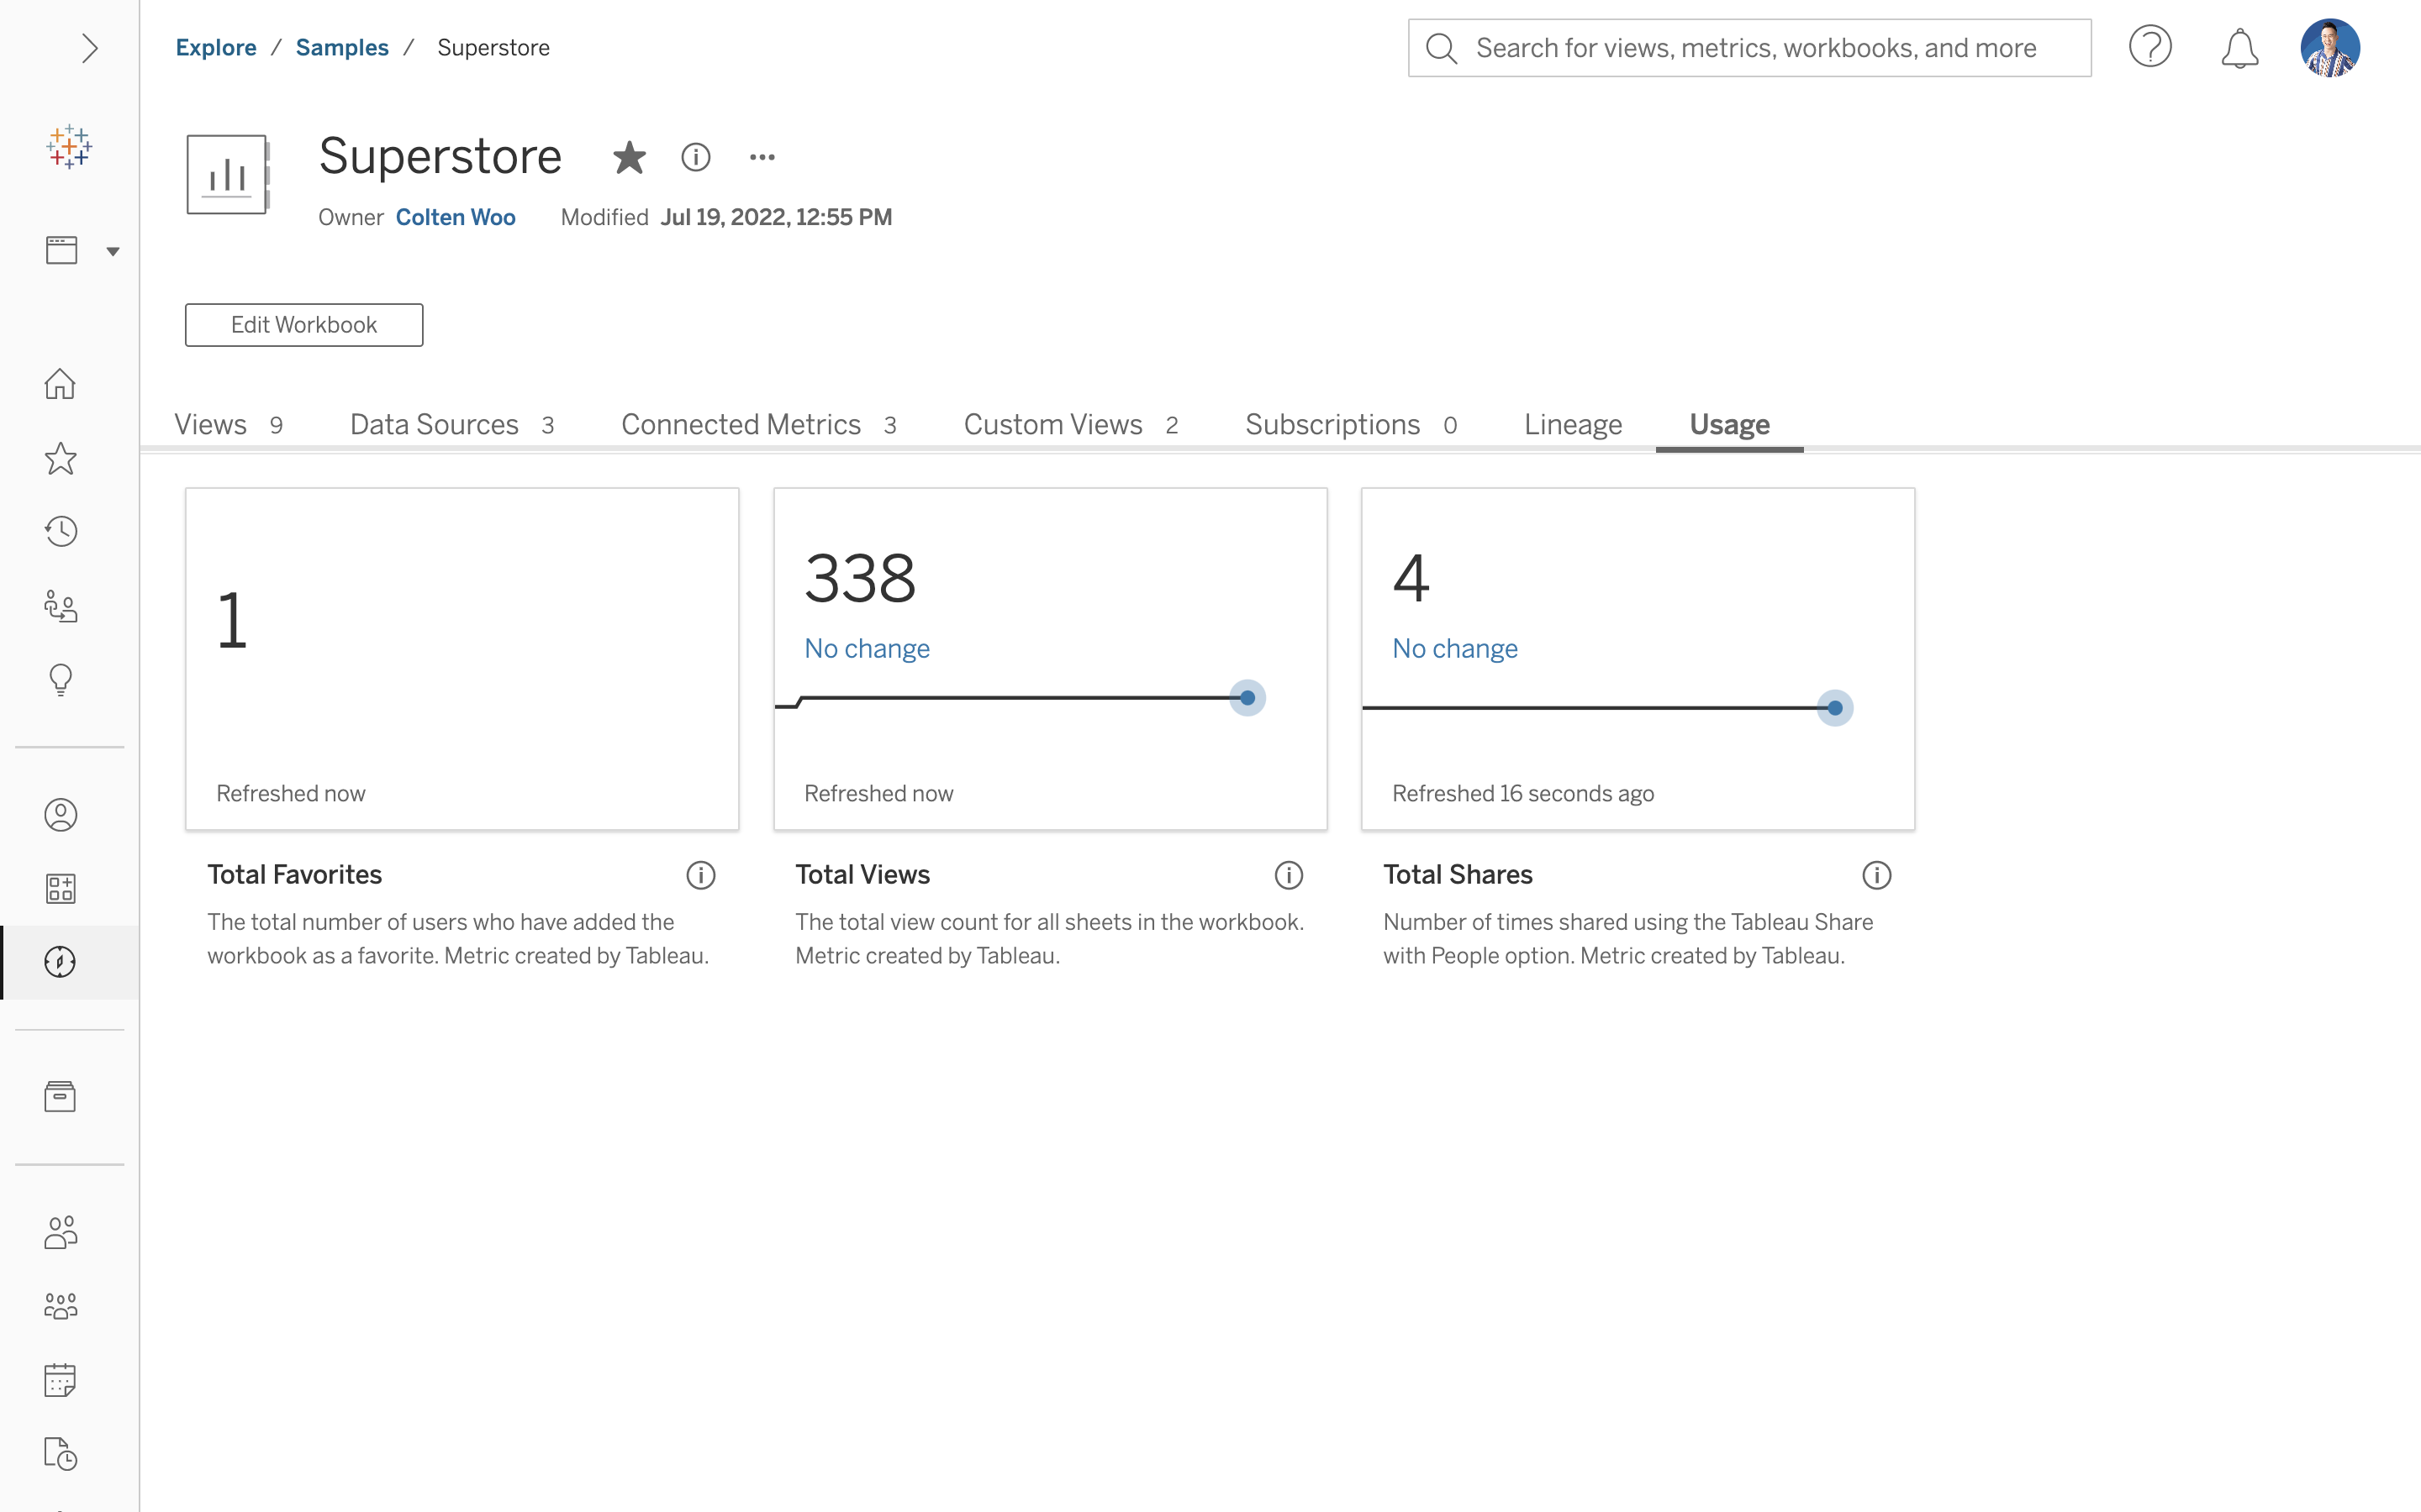The width and height of the screenshot is (2421, 1512).
Task: Click 'No change' under 338 views
Action: (867, 648)
